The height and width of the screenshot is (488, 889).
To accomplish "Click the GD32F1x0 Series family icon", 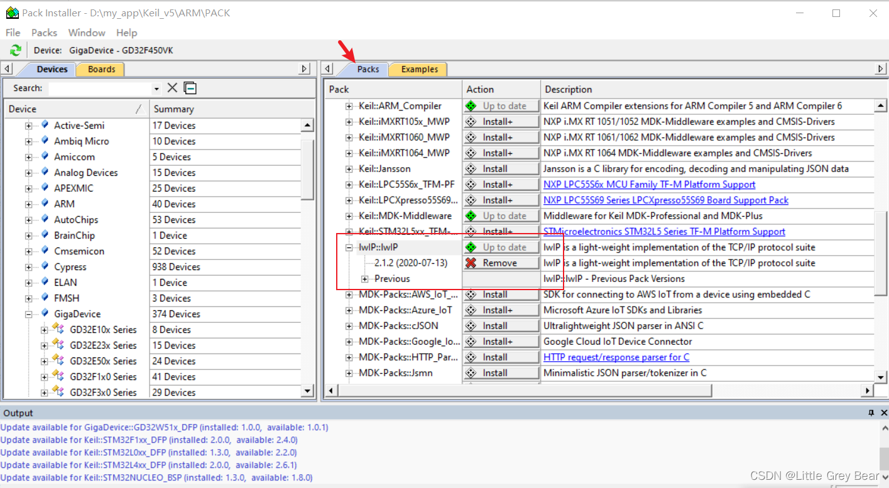I will point(59,376).
